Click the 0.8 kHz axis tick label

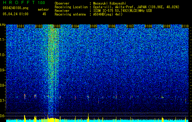tap(3, 85)
